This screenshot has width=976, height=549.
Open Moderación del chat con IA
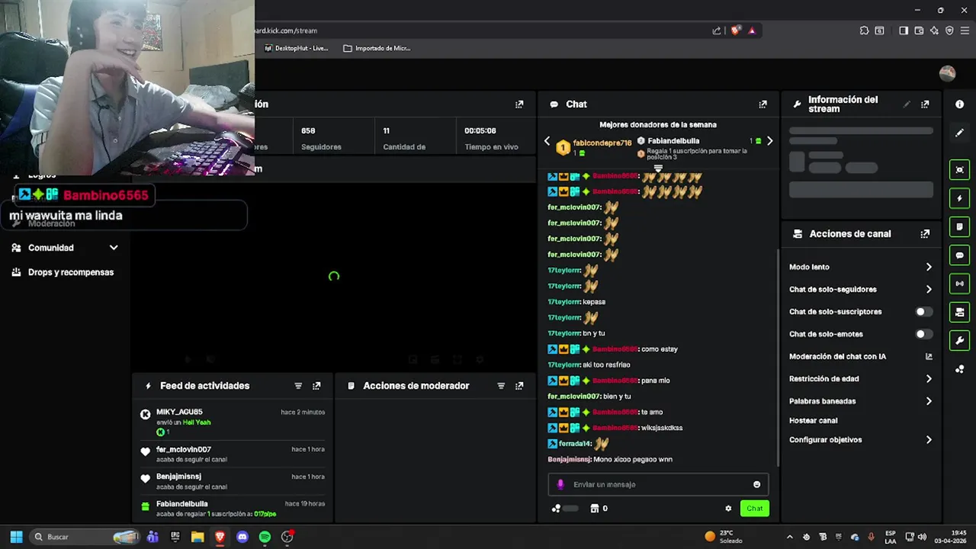837,356
